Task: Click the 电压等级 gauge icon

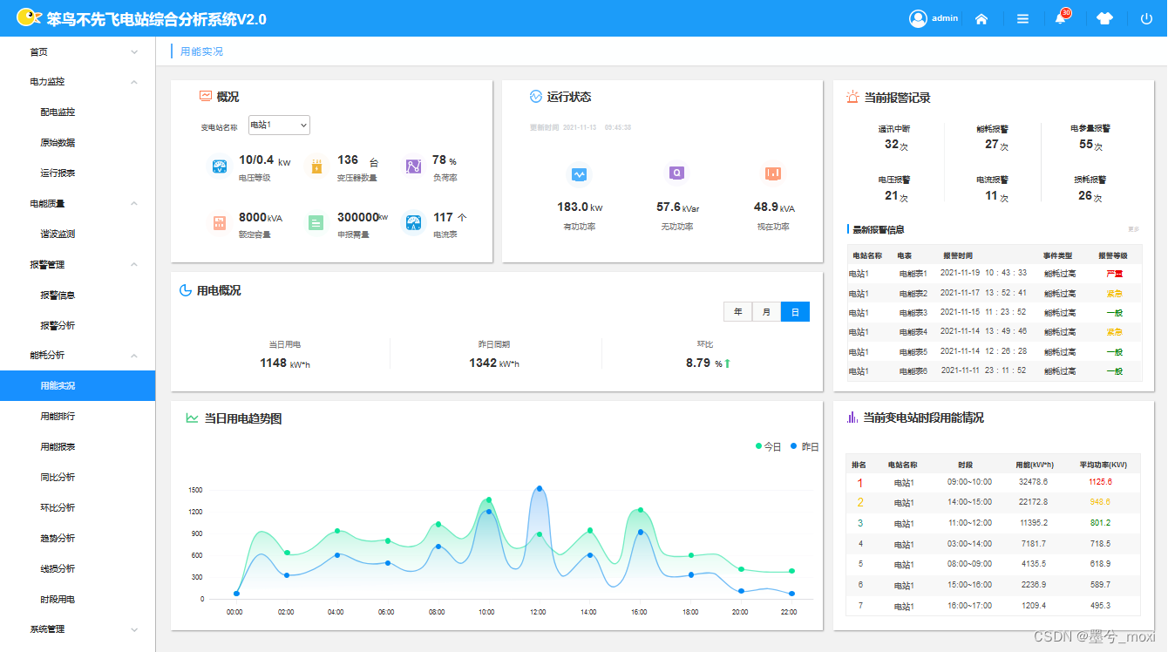Action: [x=220, y=166]
